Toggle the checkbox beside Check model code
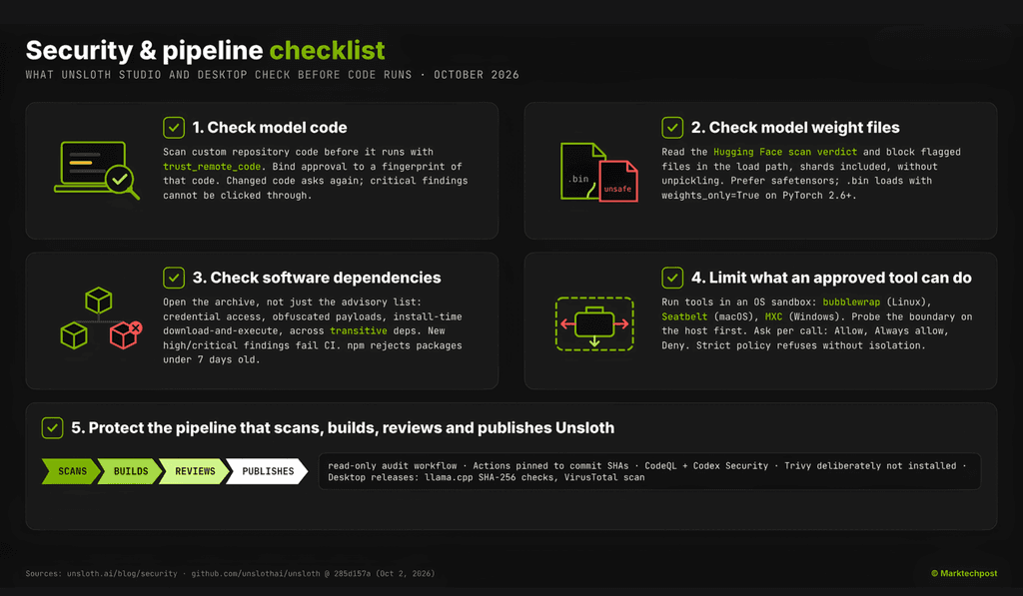 pyautogui.click(x=174, y=127)
